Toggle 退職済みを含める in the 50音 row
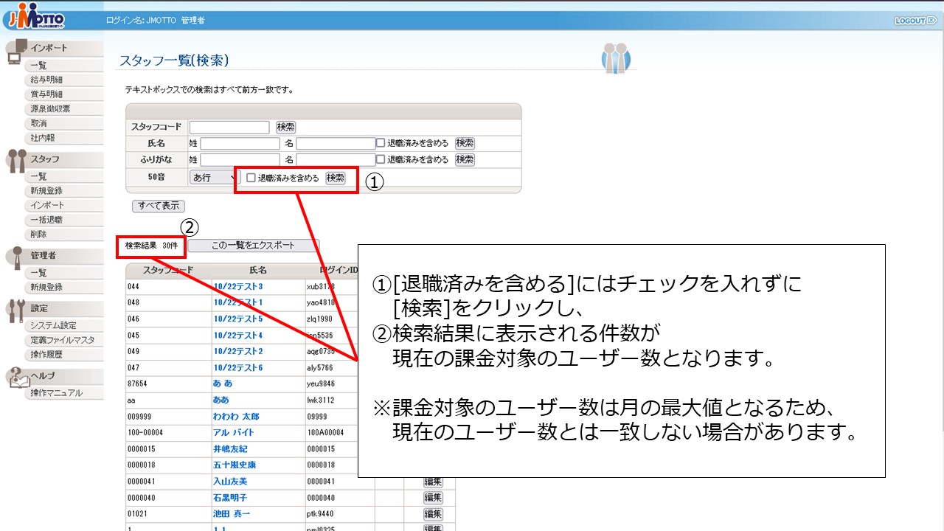944x531 pixels. click(x=251, y=178)
